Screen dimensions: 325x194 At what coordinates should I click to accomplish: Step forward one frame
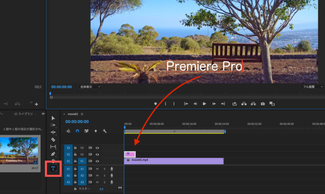click(x=214, y=104)
